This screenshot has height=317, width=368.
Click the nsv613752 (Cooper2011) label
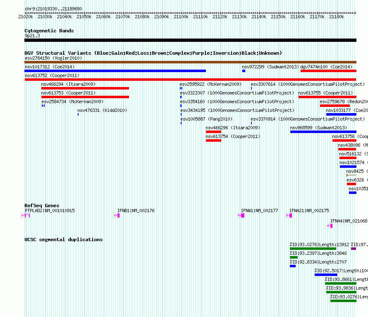point(52,75)
